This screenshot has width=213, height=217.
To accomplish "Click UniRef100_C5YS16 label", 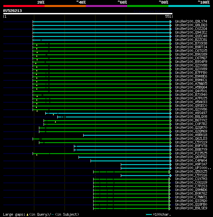I will (x=191, y=175).
